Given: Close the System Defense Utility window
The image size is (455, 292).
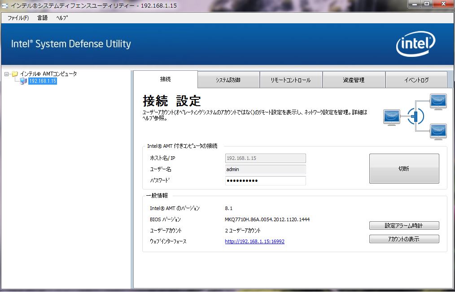Looking at the screenshot, I should pyautogui.click(x=443, y=4).
